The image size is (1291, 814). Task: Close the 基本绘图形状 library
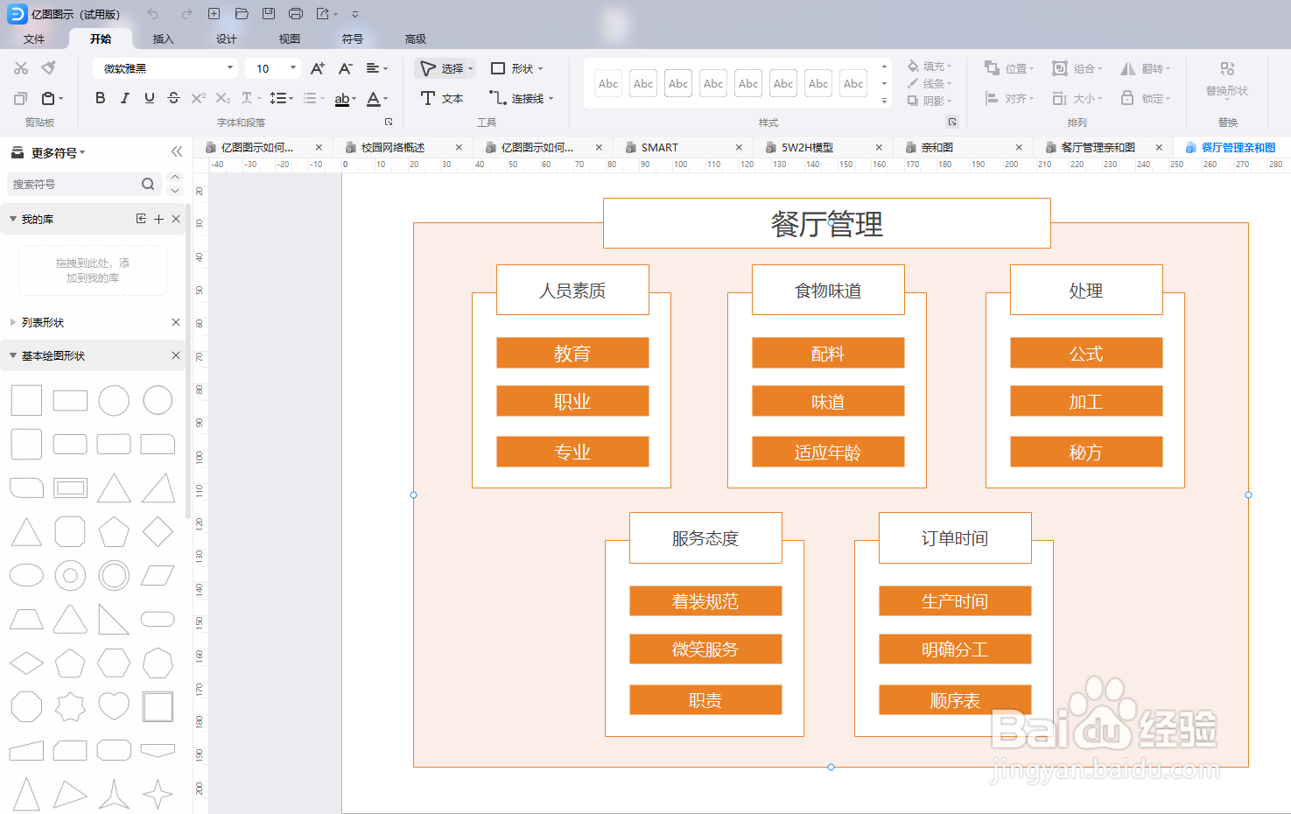[x=176, y=355]
